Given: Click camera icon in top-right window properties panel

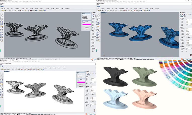Looking at the screenshot, I should point(181,16).
